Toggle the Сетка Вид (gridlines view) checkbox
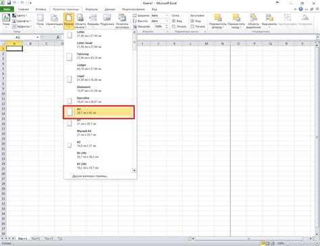The height and width of the screenshot is (246, 320). coord(174,21)
